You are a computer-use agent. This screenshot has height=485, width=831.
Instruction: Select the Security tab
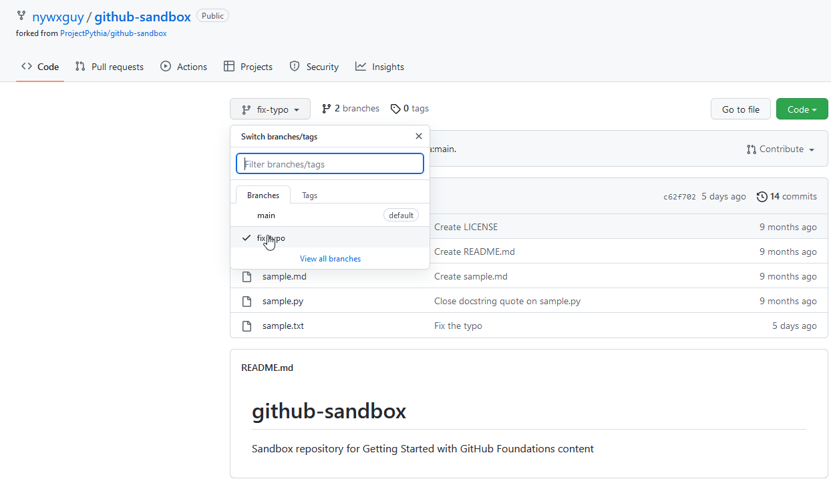pyautogui.click(x=314, y=67)
